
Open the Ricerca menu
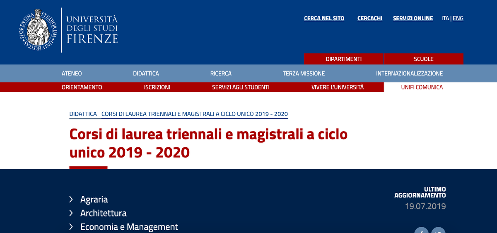point(221,73)
